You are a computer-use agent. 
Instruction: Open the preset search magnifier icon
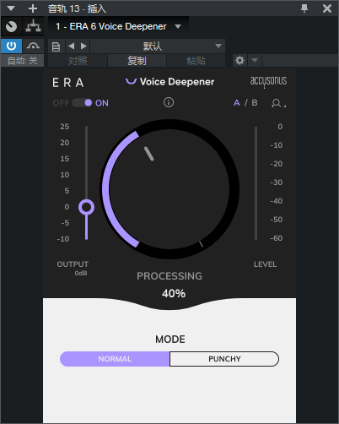[x=278, y=103]
